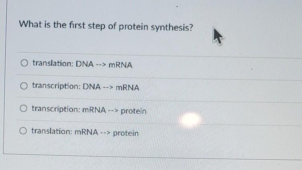Pick the radio button for transcription: mRNA --> protein
Image resolution: width=302 pixels, height=170 pixels.
[x=23, y=108]
